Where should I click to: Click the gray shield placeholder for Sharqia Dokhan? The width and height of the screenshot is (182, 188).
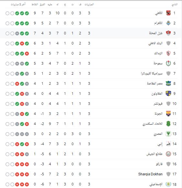[x=168, y=174]
